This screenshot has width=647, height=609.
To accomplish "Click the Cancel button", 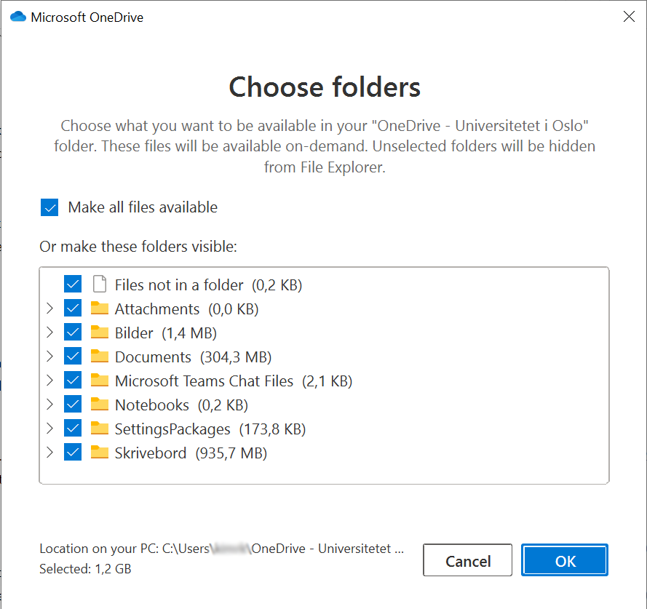I will coord(467,560).
